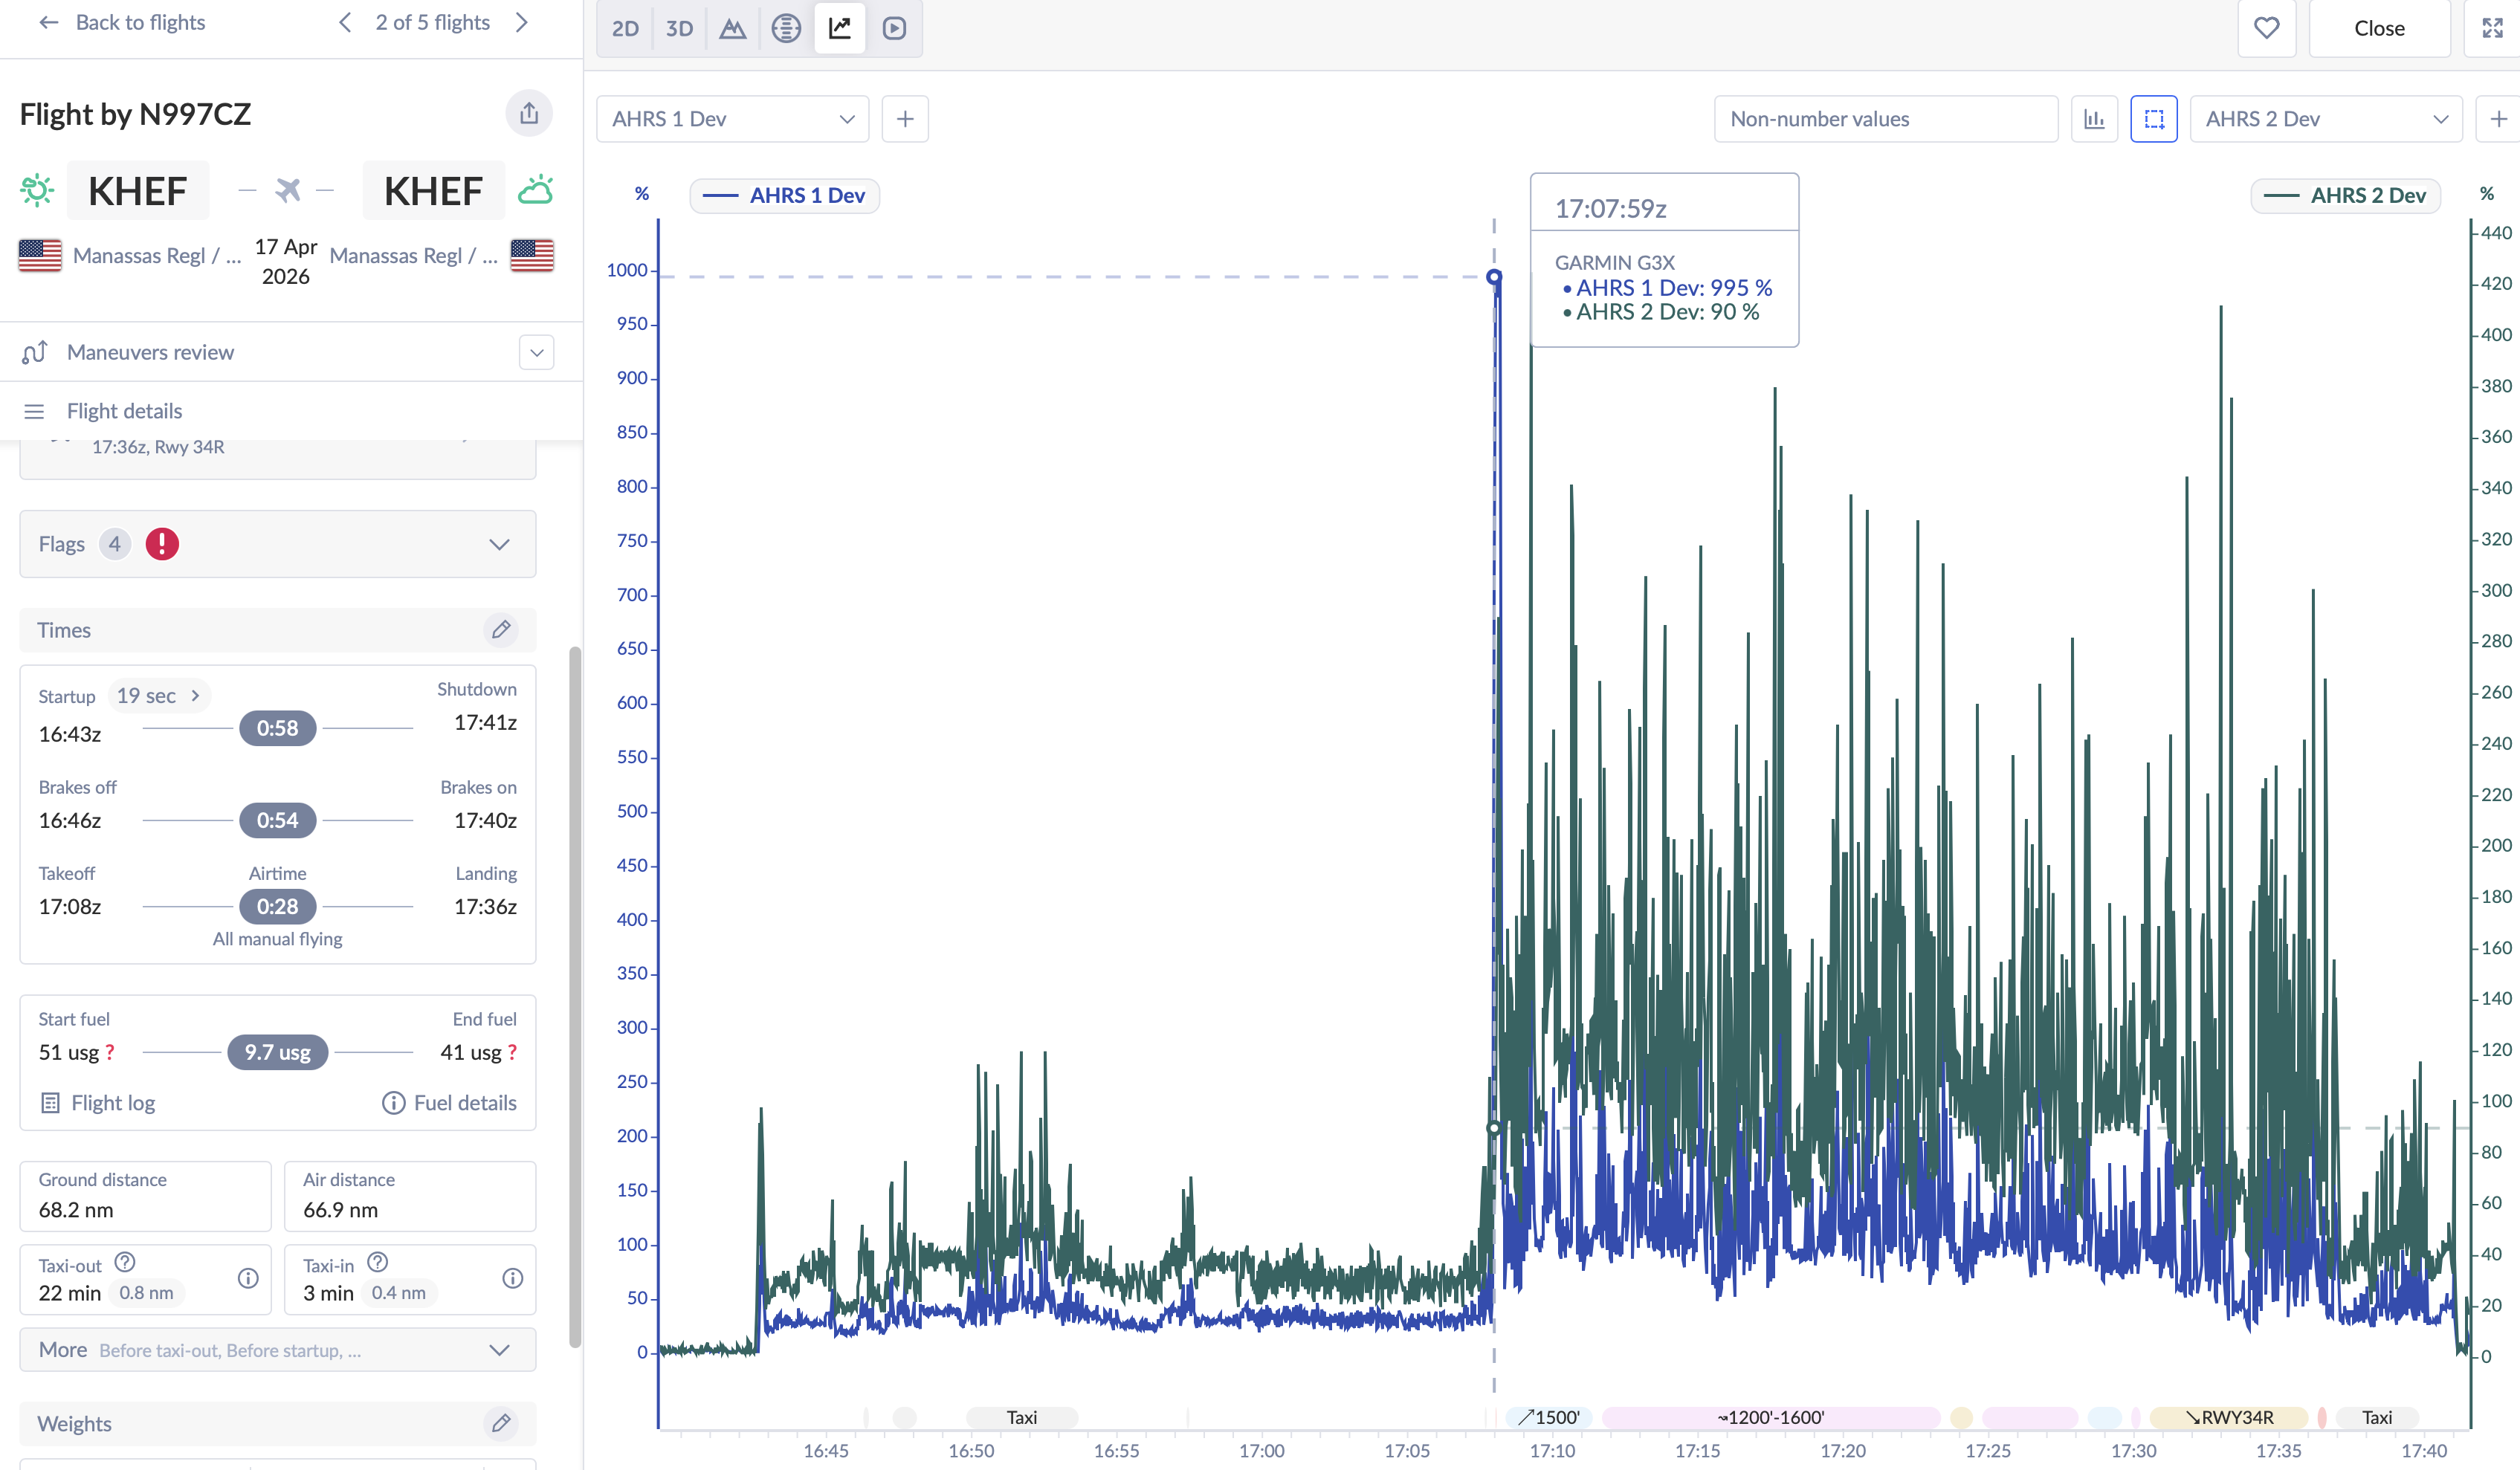Screen dimensions: 2520x1470
Task: Click the 17:07:59z tooltip timestamp
Action: [x=1610, y=209]
